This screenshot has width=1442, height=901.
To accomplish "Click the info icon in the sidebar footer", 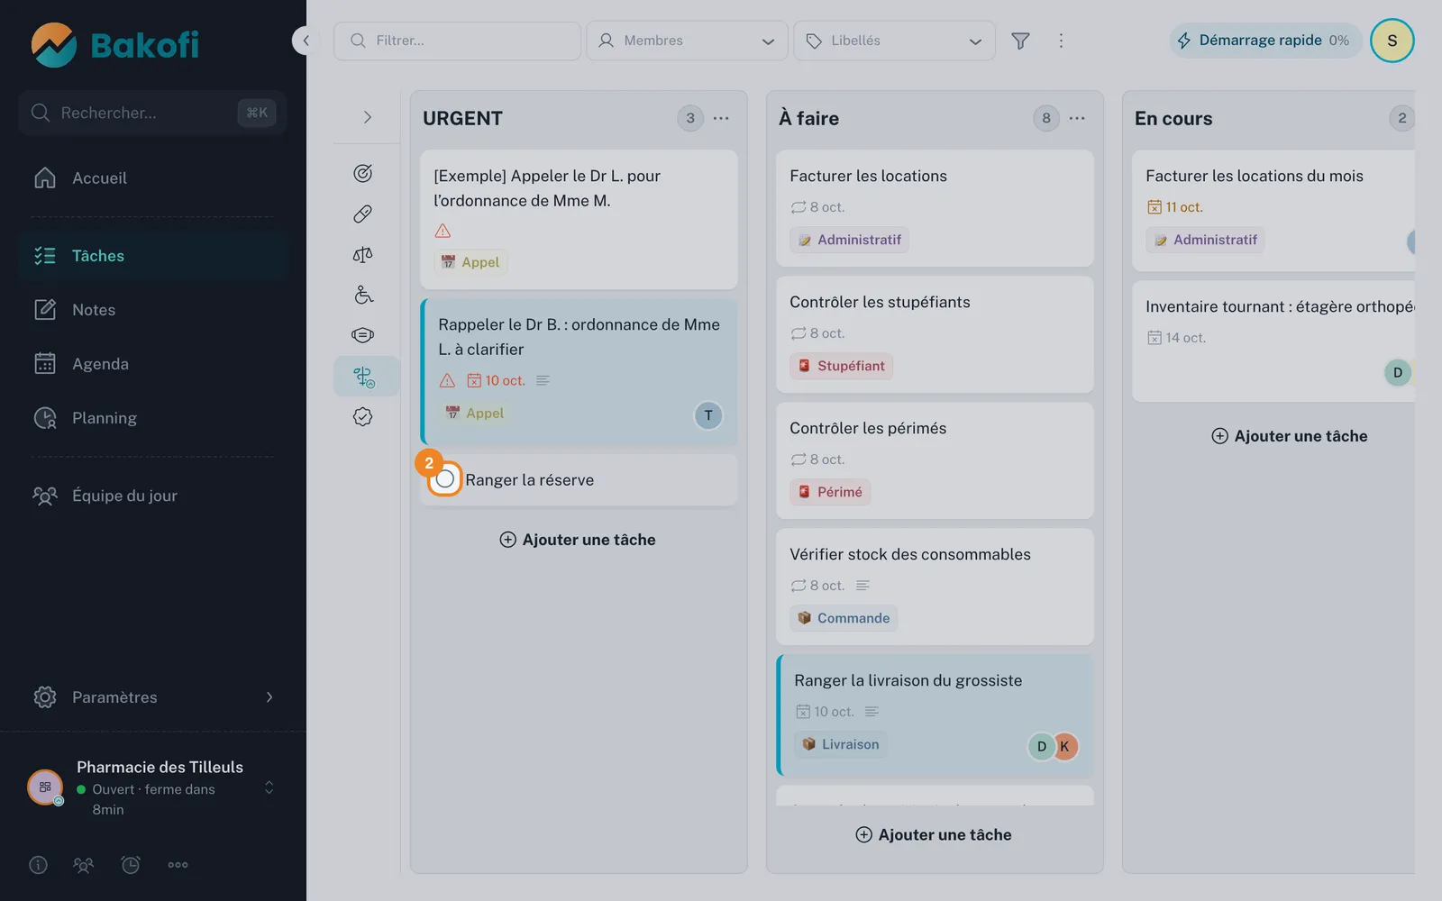I will pyautogui.click(x=38, y=865).
